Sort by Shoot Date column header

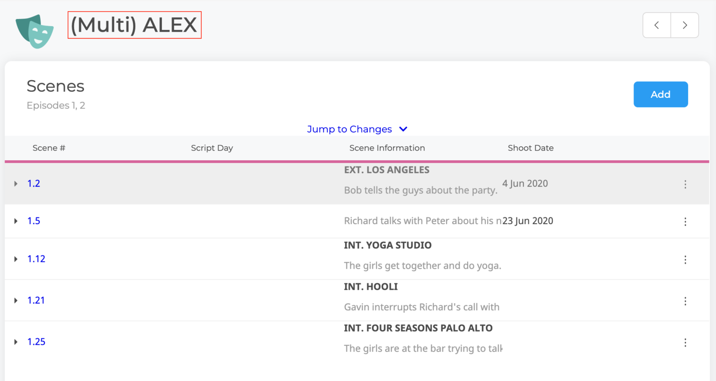click(x=530, y=148)
